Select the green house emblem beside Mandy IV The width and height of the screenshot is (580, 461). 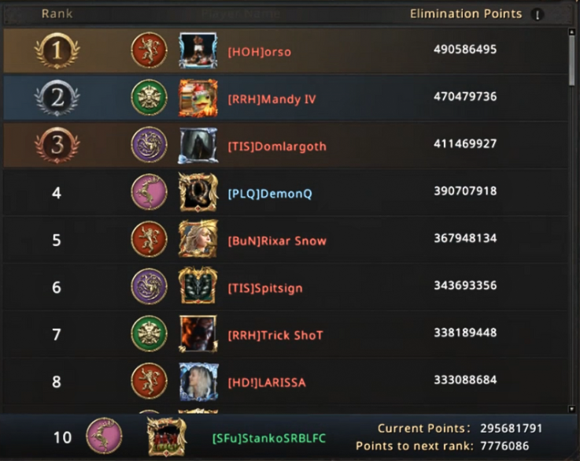[x=149, y=98]
